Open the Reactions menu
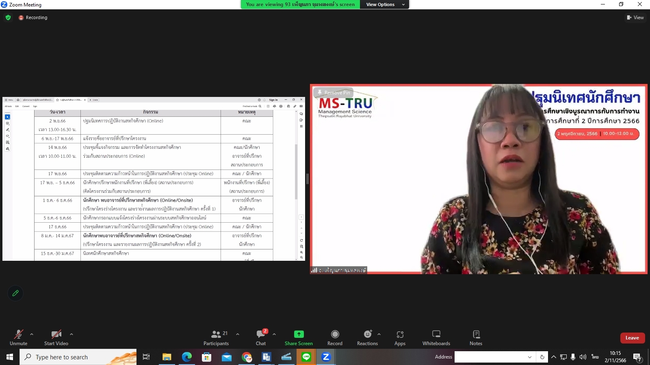650x365 pixels. pyautogui.click(x=367, y=337)
